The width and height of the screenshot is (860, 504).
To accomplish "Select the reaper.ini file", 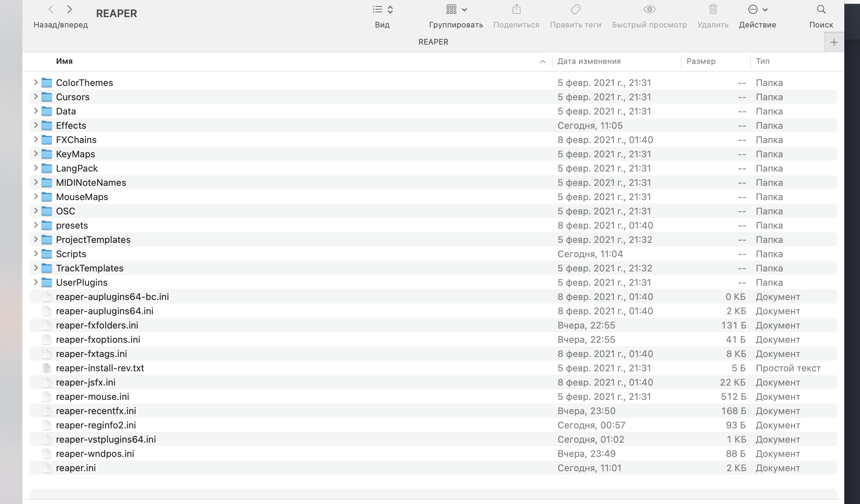I will tap(76, 468).
